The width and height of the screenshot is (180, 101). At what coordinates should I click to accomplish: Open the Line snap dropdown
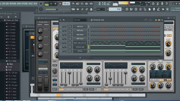coord(101,9)
